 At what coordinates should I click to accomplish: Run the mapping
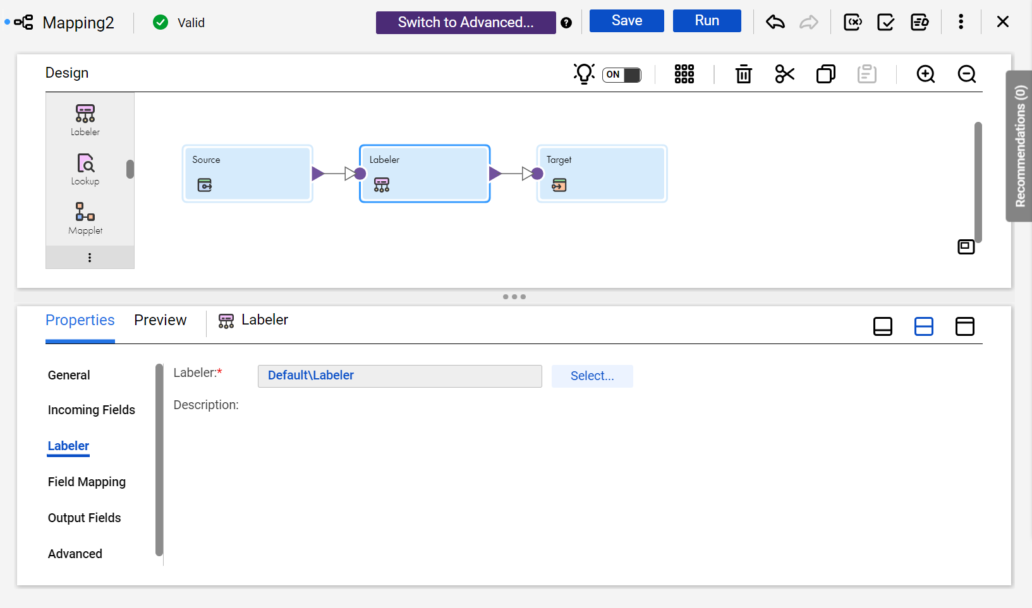pyautogui.click(x=707, y=21)
